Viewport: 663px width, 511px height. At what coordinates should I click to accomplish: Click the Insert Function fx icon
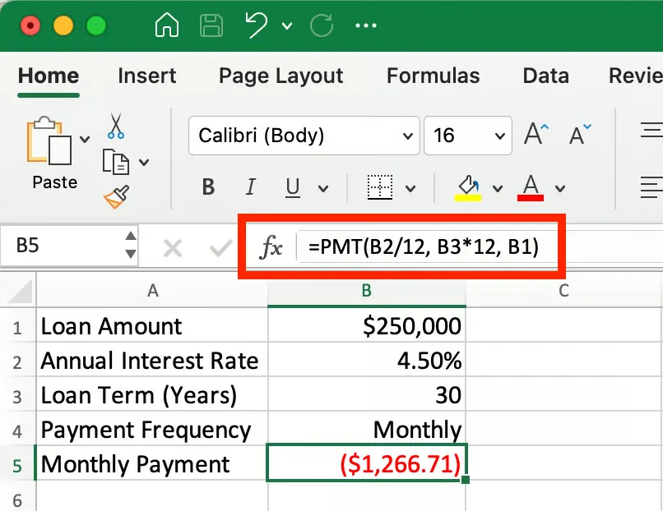click(271, 246)
